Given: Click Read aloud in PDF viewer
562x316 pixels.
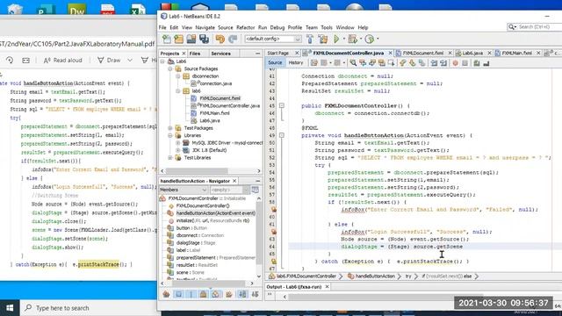Looking at the screenshot, I should [x=63, y=61].
